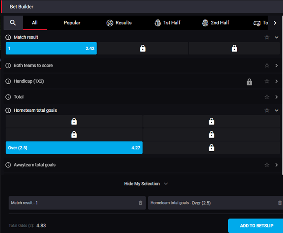Select the partially visible 'To' tab
The image size is (283, 233).
261,23
